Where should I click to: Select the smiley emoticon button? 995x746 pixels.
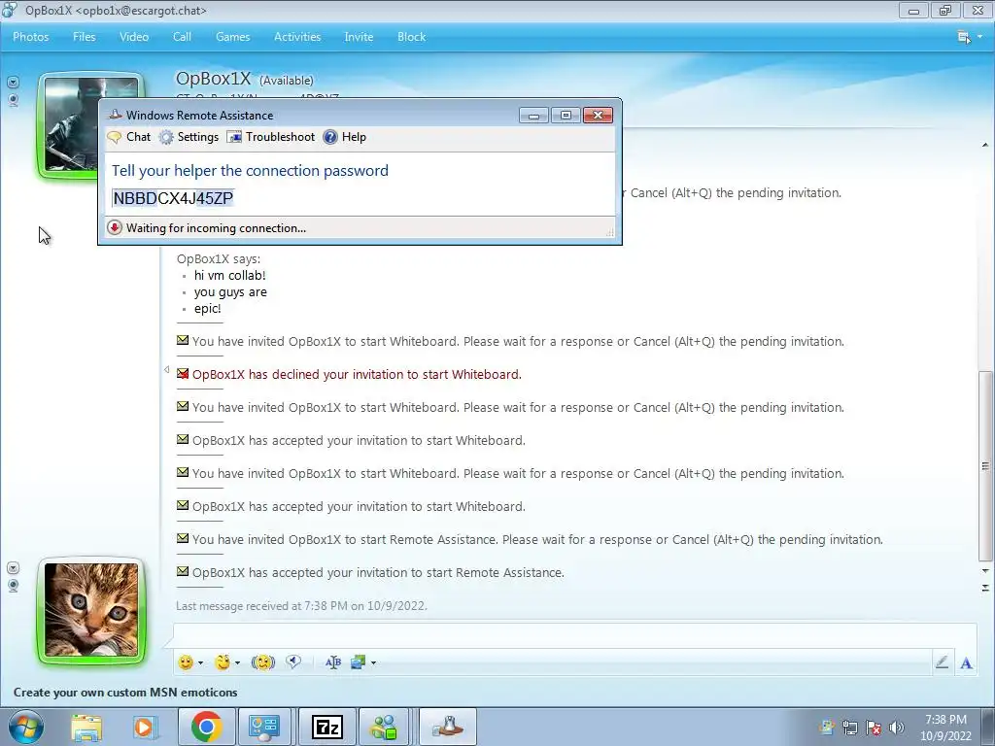[186, 662]
